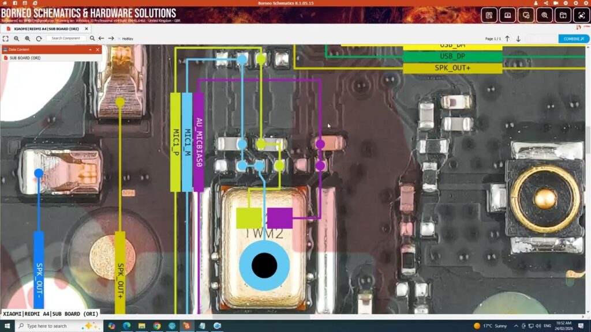This screenshot has width=591, height=332.
Task: Go back with the left arrow icon
Action: point(102,39)
